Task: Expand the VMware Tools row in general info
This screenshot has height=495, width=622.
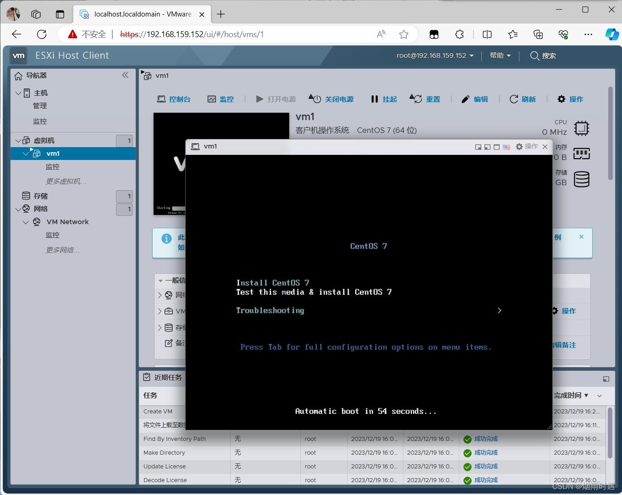Action: [x=160, y=311]
